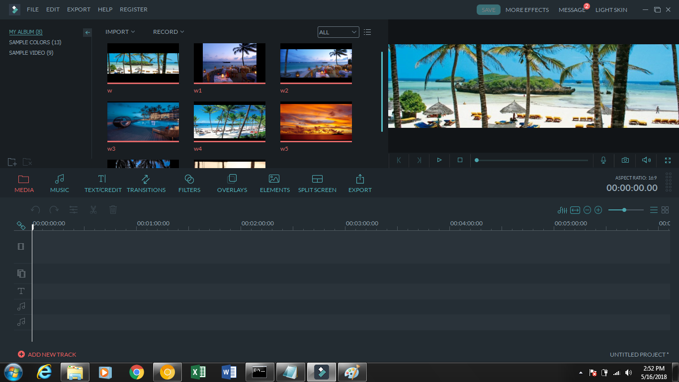The width and height of the screenshot is (679, 382).
Task: Click the Redo arrow icon
Action: pyautogui.click(x=54, y=210)
